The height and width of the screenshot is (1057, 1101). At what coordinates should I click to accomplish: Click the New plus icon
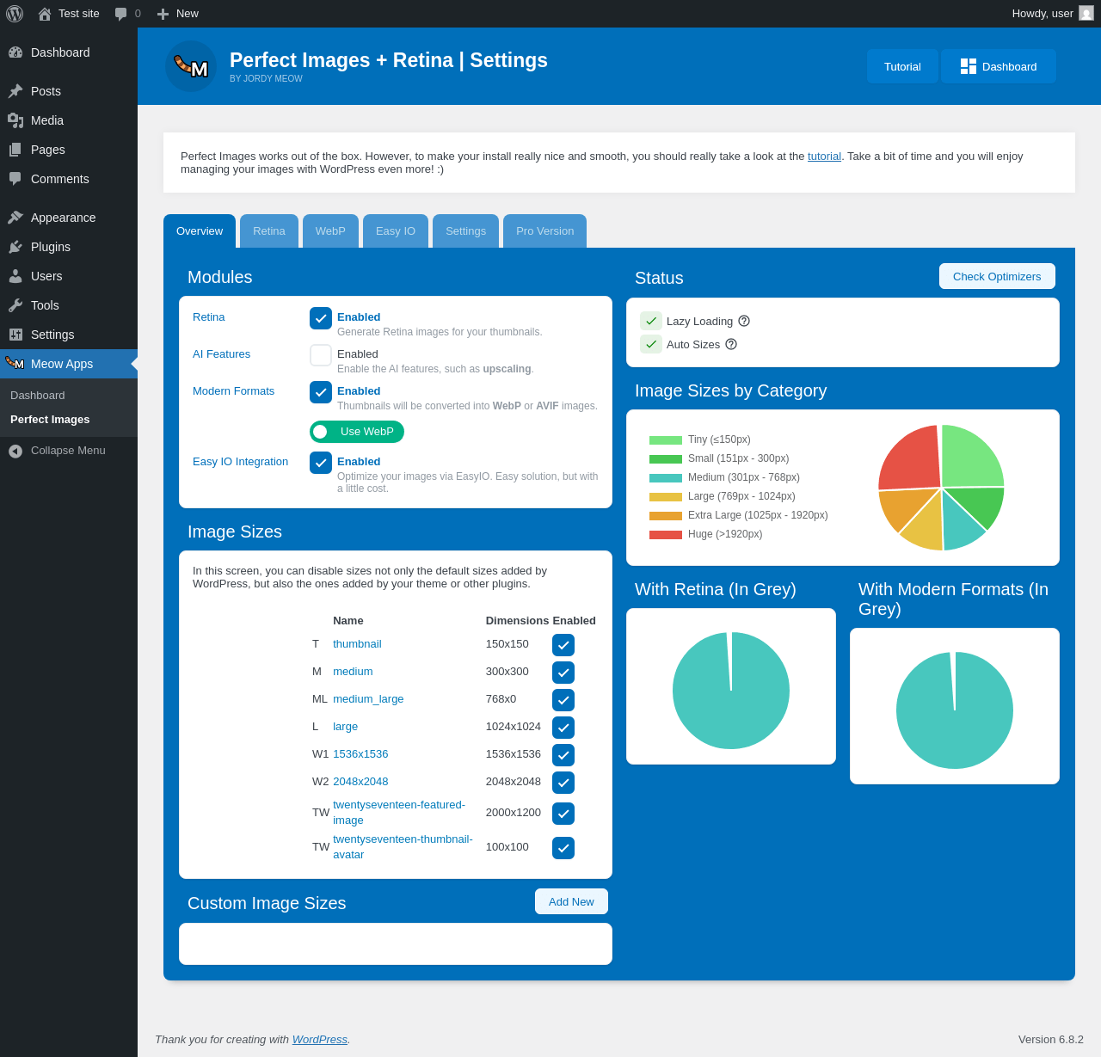coord(163,14)
